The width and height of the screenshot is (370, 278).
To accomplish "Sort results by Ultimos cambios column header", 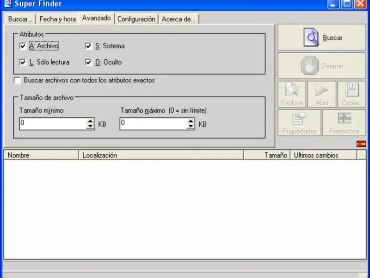I will [x=323, y=155].
